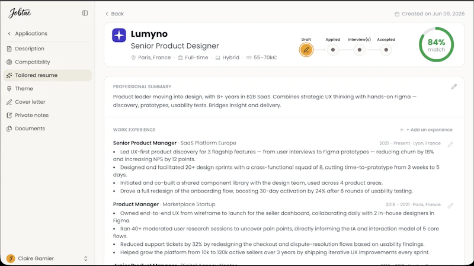Viewport: 474px width, 266px height.
Task: Select the Tailored resume section
Action: tap(47, 75)
